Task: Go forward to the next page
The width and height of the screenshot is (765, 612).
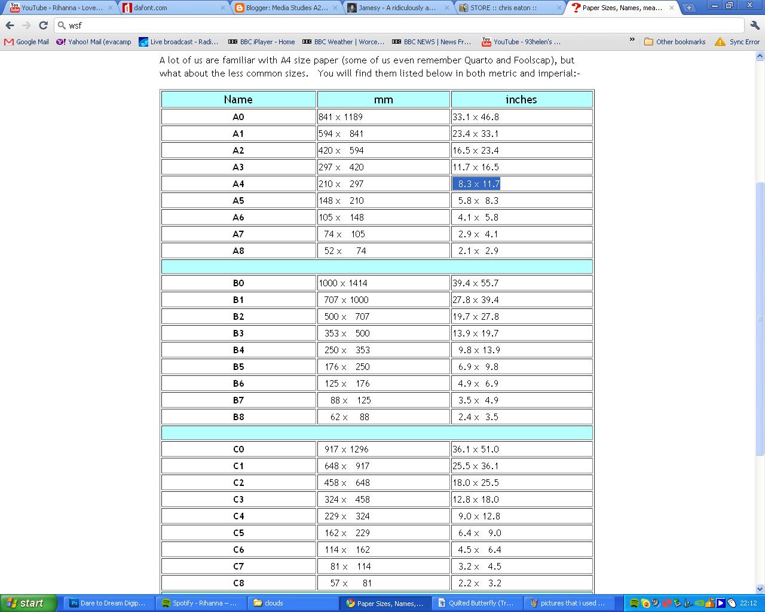Action: pos(26,26)
